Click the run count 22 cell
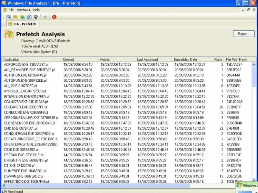The height and width of the screenshot is (193, 258). click(221, 128)
